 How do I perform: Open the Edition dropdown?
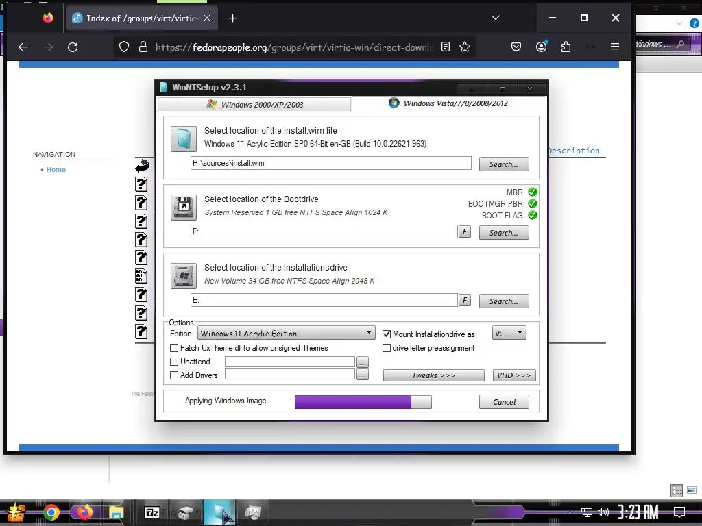[x=286, y=334]
